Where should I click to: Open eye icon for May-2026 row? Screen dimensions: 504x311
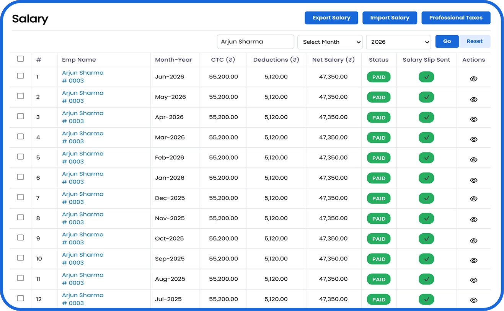click(473, 100)
